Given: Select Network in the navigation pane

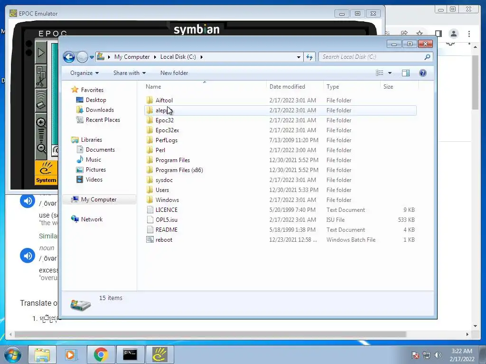Looking at the screenshot, I should click(92, 219).
